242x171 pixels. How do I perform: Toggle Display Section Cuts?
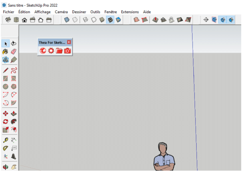[x=222, y=19]
